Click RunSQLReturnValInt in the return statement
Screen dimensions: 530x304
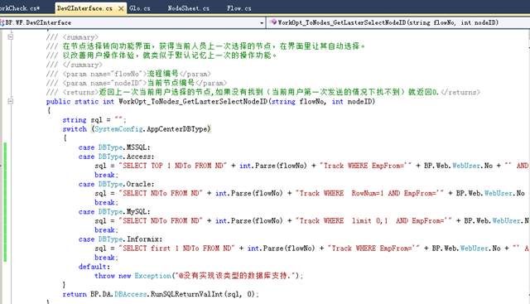pos(186,294)
